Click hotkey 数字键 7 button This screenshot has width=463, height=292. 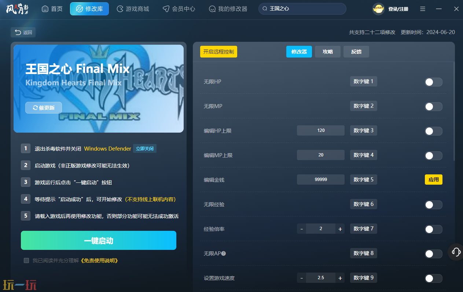(364, 229)
